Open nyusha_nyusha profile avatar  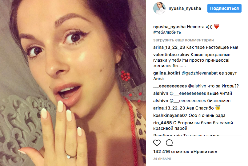[x=159, y=8]
